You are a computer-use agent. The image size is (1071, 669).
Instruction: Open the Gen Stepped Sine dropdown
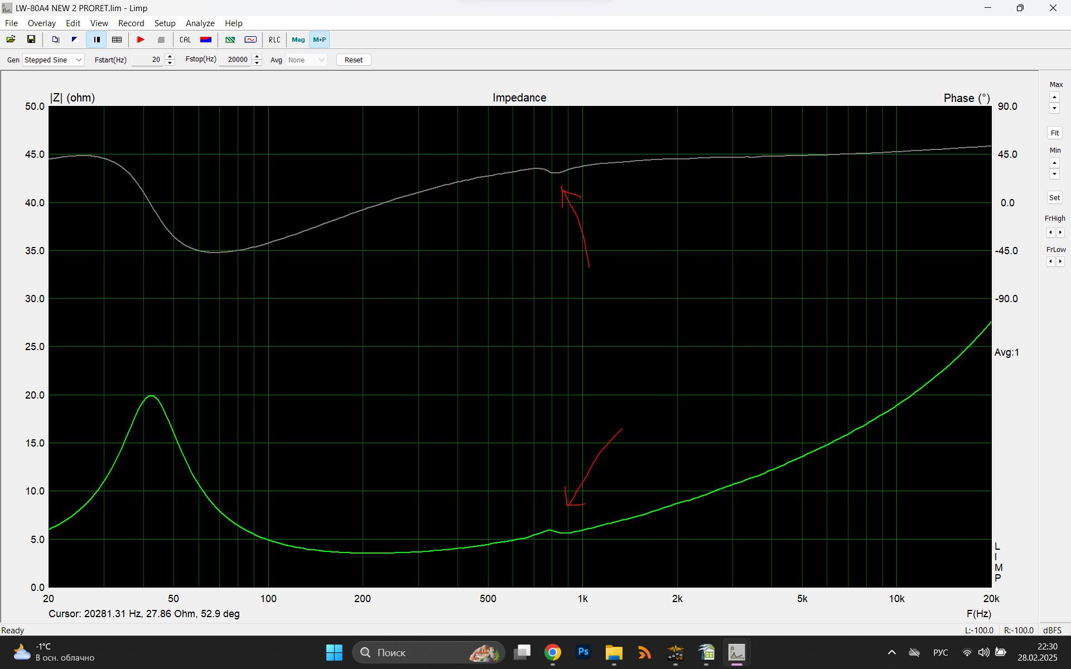pos(54,60)
